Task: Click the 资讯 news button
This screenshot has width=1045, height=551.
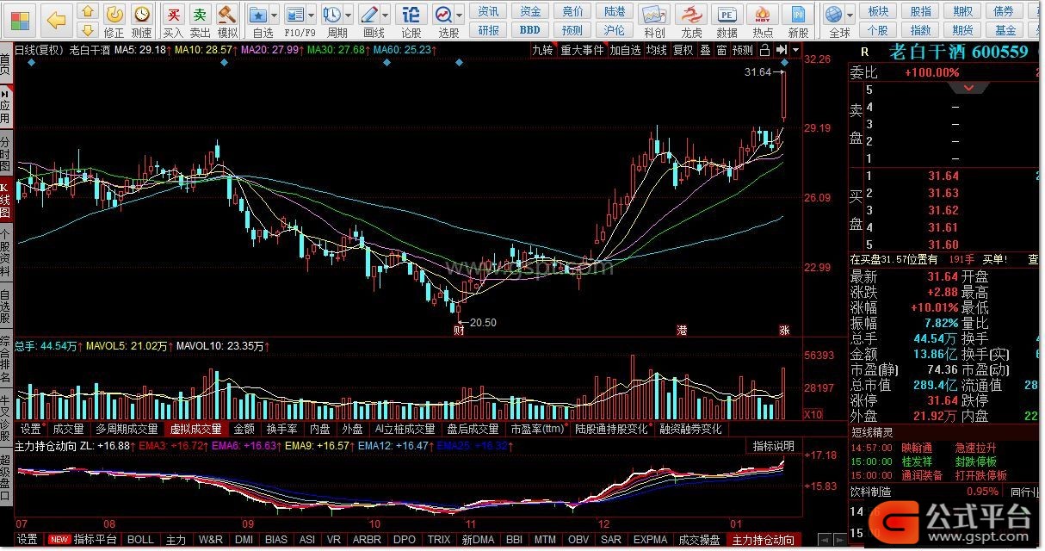Action: 488,11
